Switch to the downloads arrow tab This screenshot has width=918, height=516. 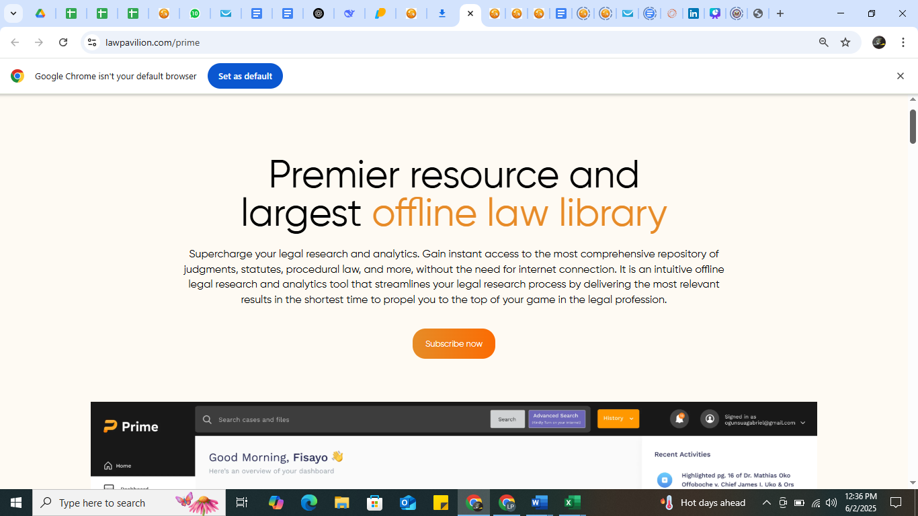(442, 13)
